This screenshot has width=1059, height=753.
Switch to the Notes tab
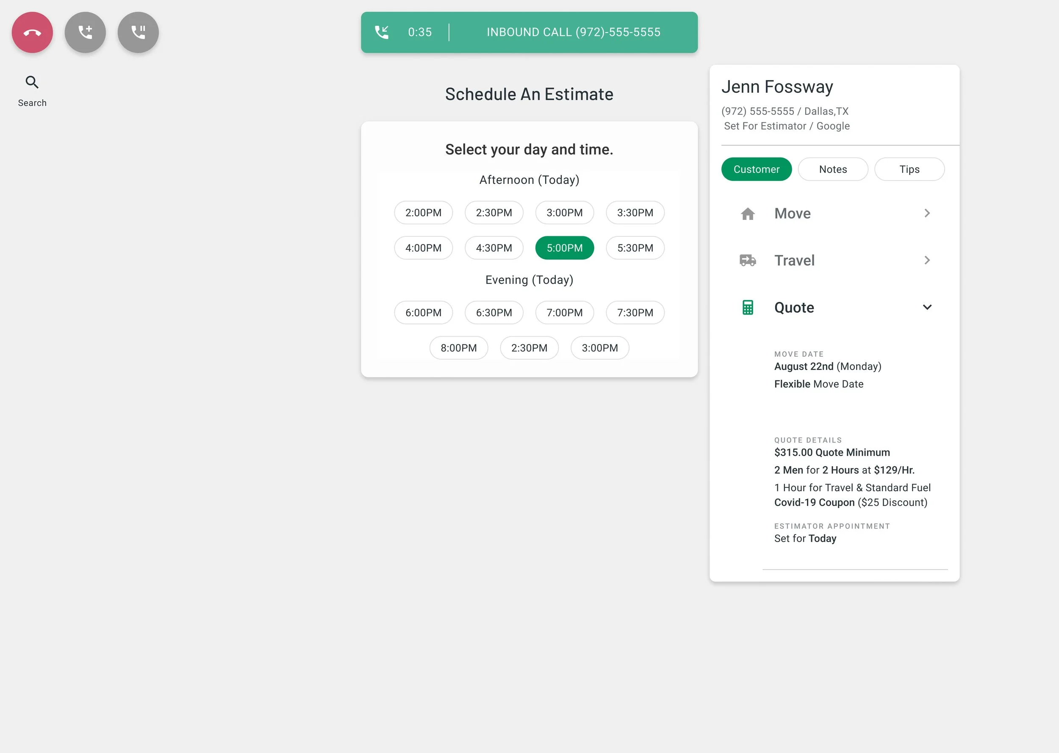[x=833, y=169]
